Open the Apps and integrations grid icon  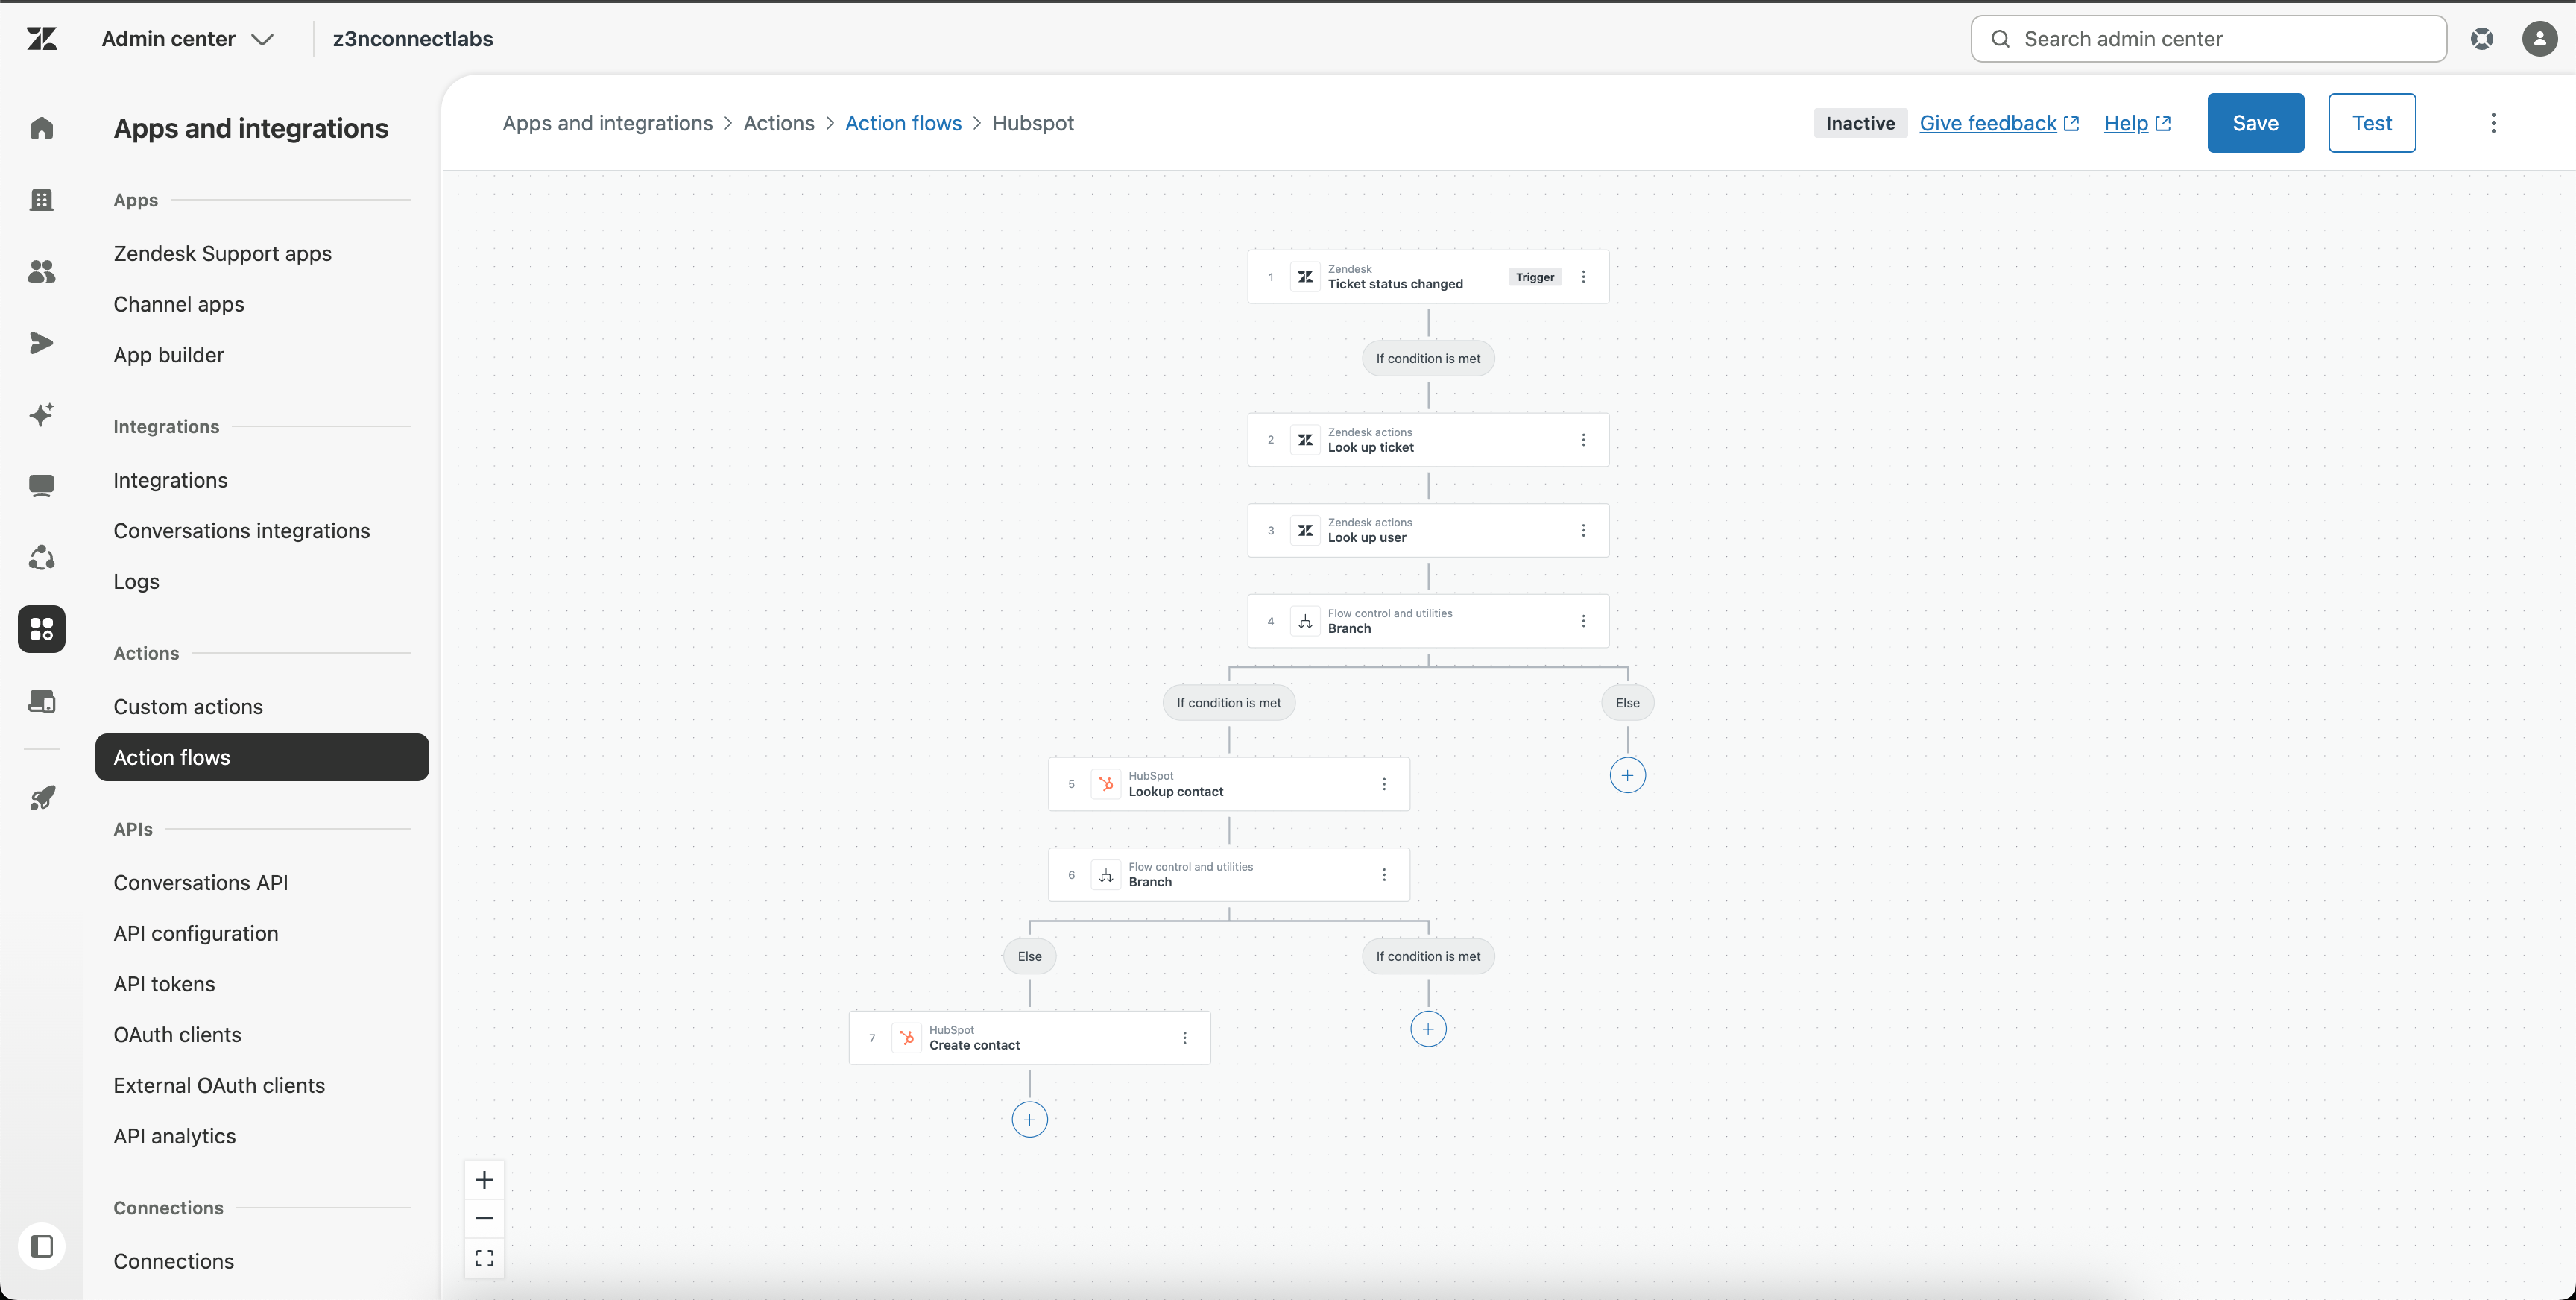pyautogui.click(x=41, y=629)
